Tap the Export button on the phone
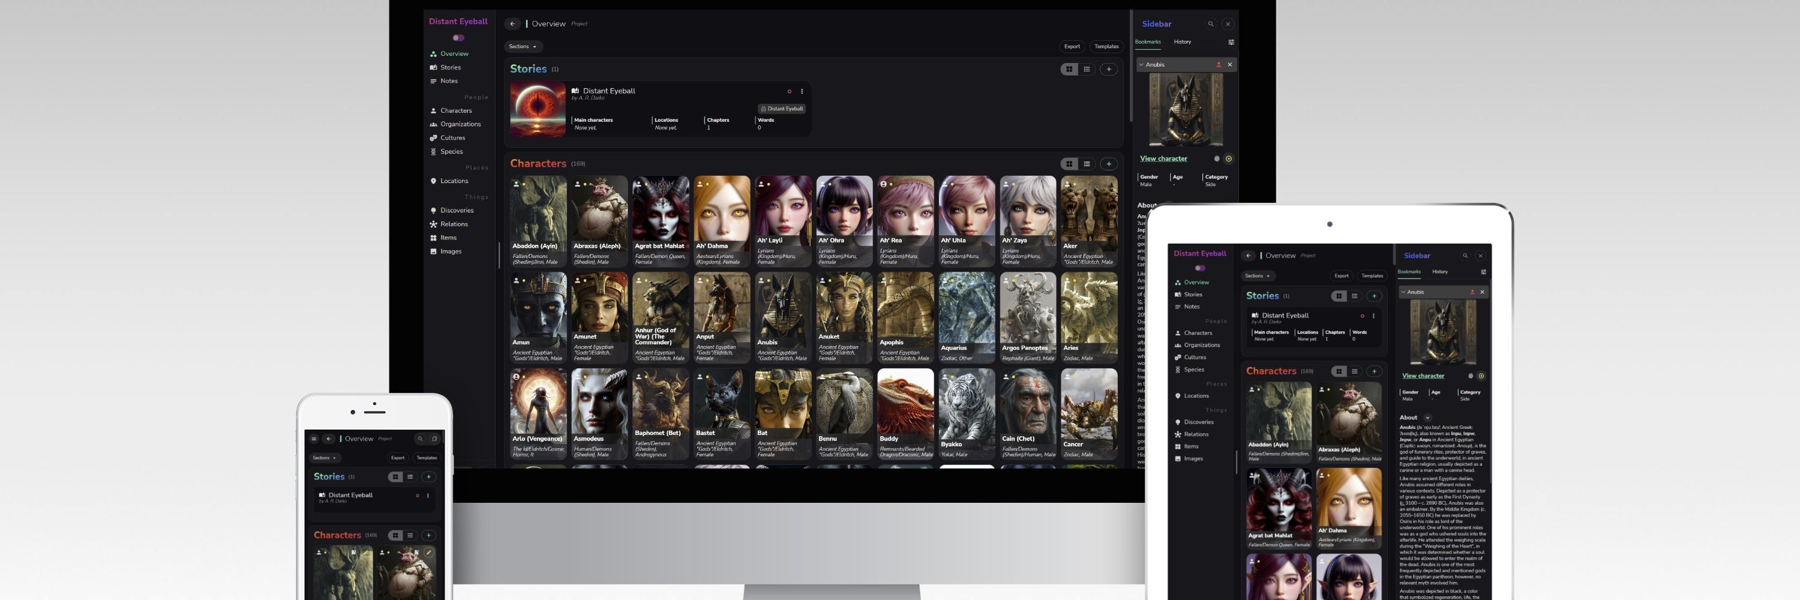Viewport: 1800px width, 600px height. (x=398, y=458)
